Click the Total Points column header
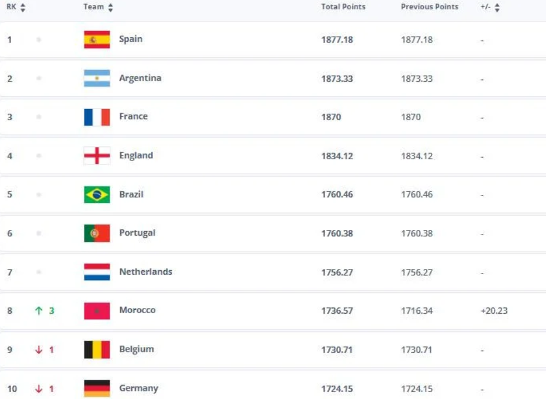 tap(343, 7)
